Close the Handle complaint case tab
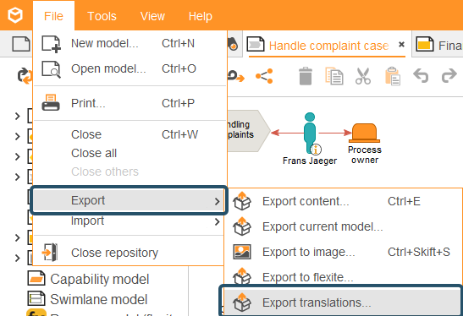The image size is (463, 316). click(401, 45)
